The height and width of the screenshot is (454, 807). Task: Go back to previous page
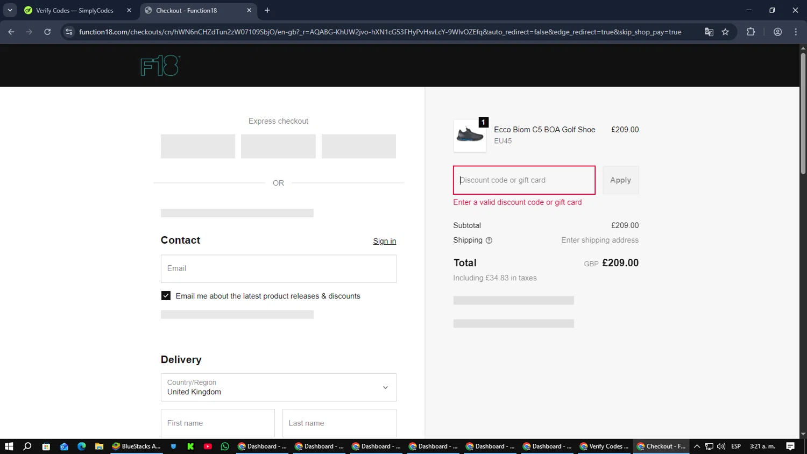pyautogui.click(x=11, y=32)
